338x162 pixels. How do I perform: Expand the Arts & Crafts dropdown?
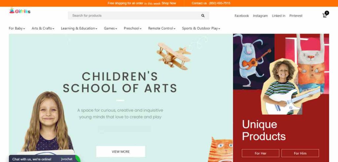point(43,28)
